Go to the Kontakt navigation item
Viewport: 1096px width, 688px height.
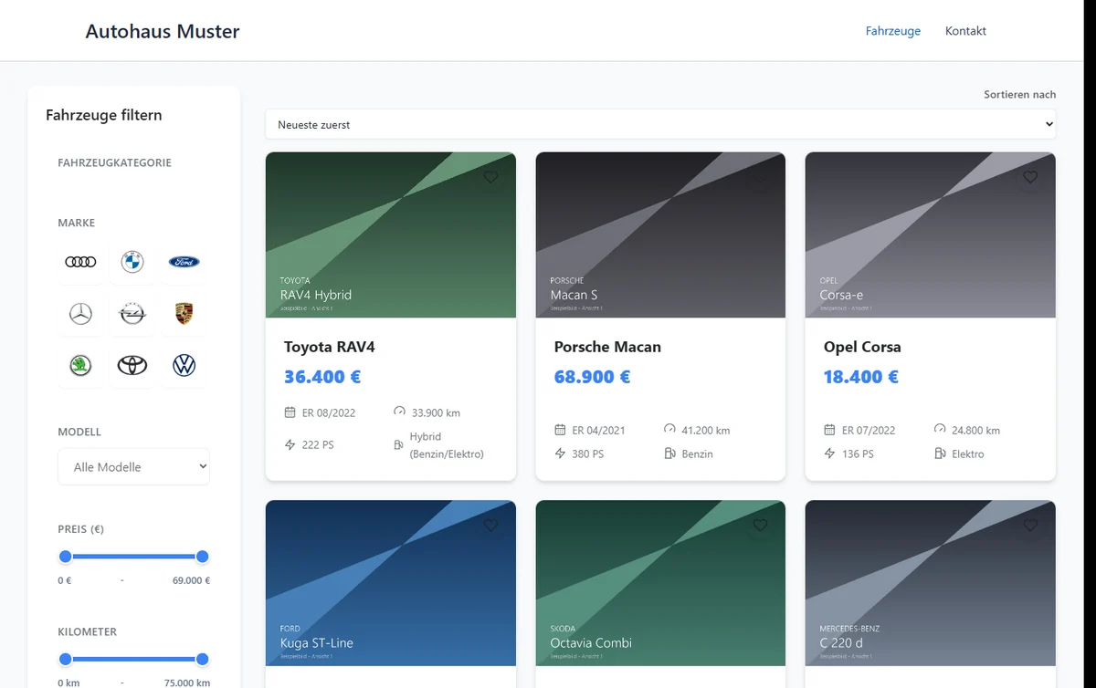965,31
